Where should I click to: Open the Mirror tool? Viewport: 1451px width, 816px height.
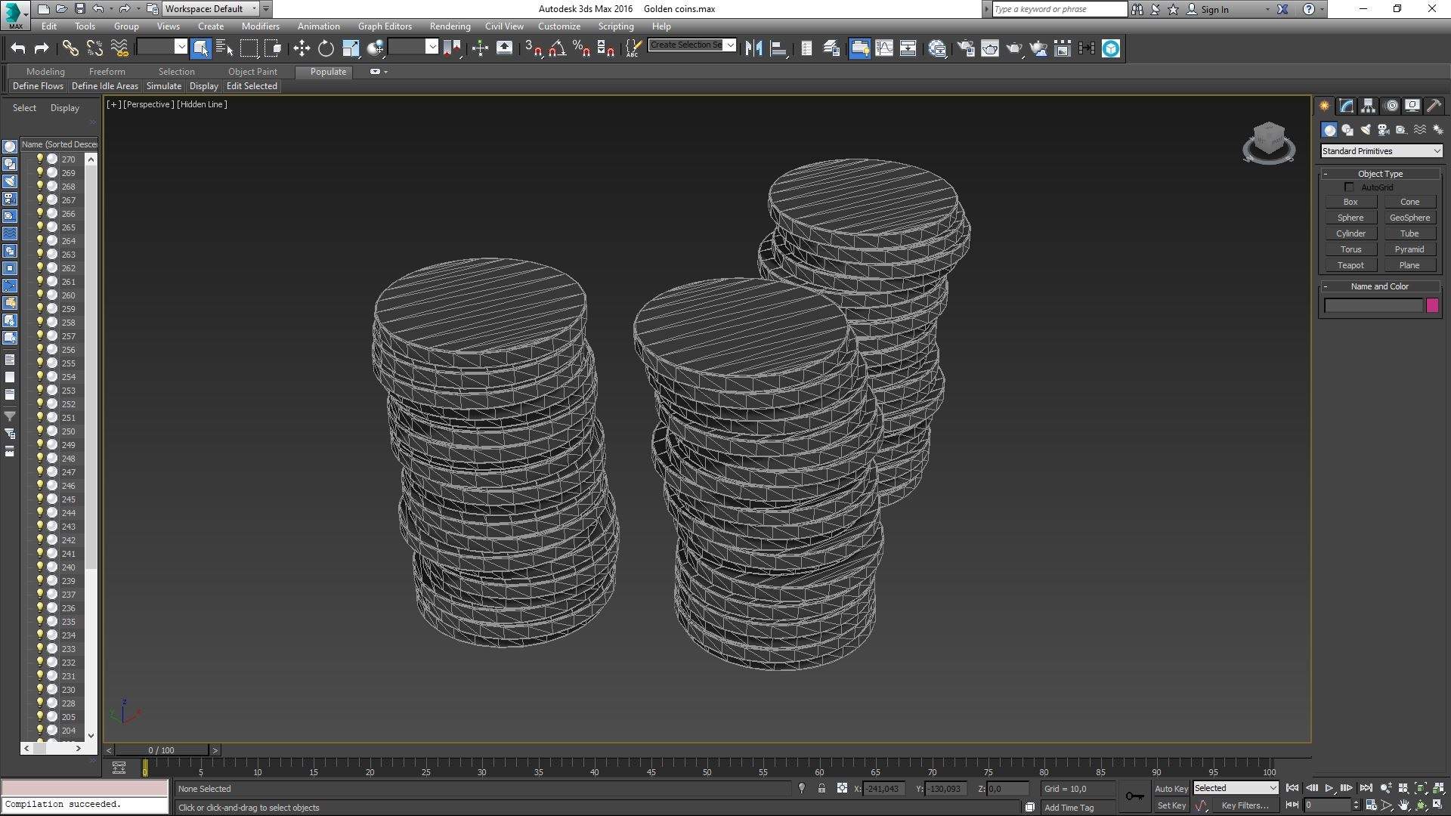click(x=753, y=48)
